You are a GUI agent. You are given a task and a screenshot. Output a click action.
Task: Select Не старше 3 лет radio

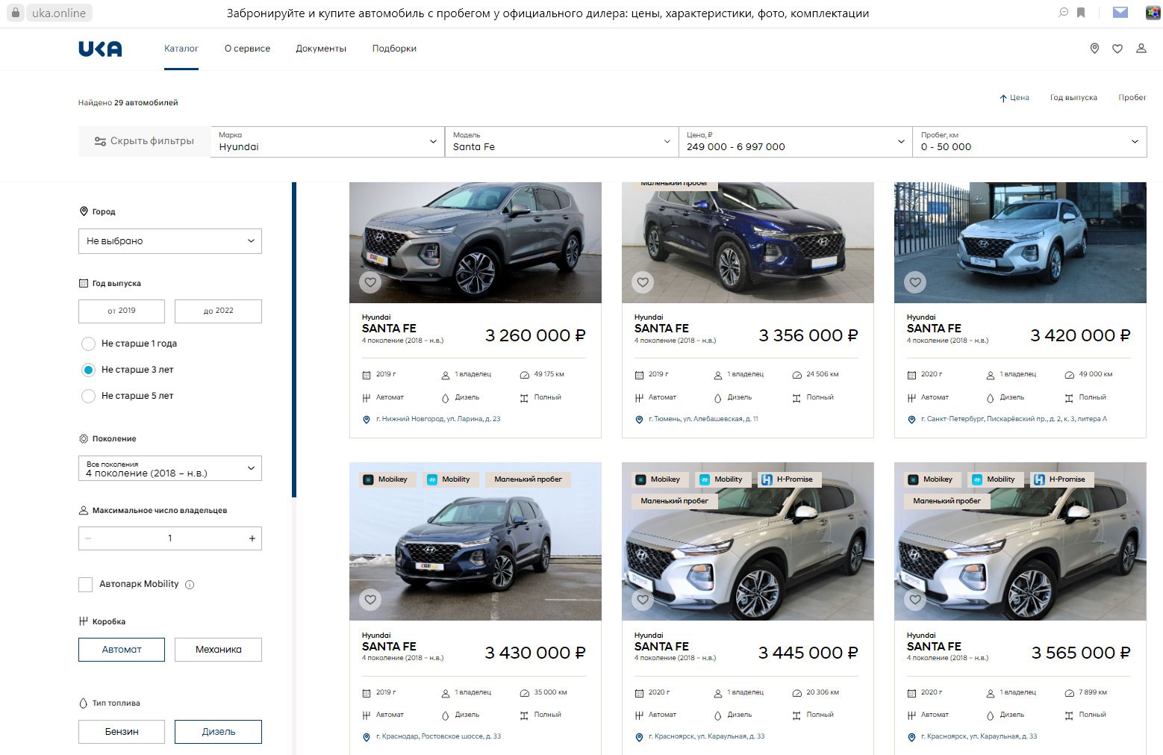pyautogui.click(x=88, y=370)
